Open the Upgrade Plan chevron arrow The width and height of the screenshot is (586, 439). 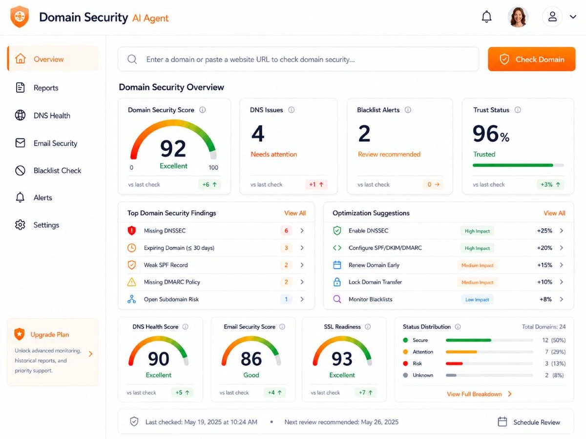90,354
